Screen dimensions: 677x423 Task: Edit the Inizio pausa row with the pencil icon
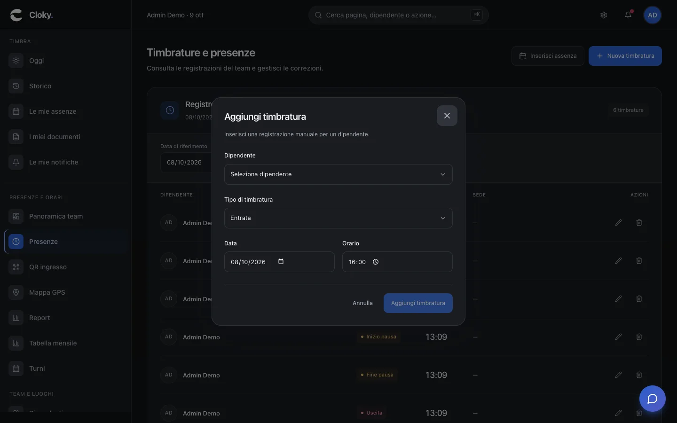[618, 337]
